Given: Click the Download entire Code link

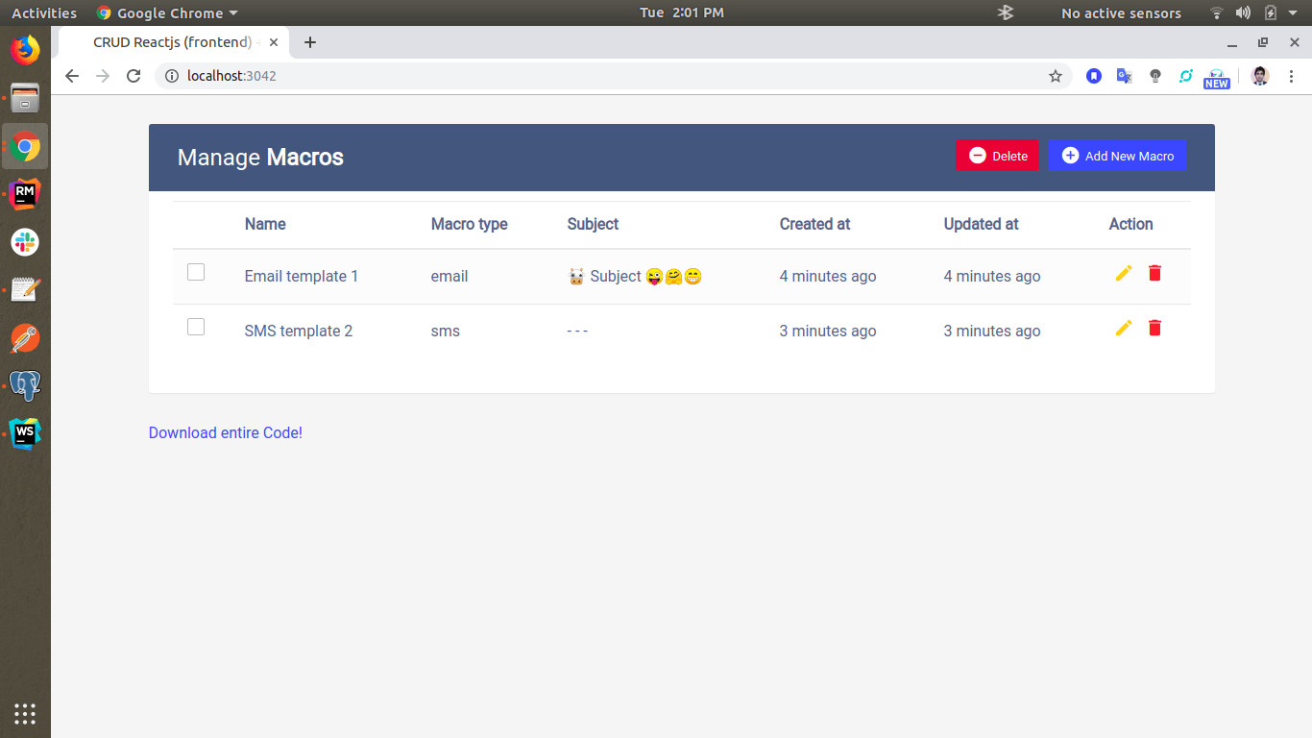Looking at the screenshot, I should pos(225,432).
